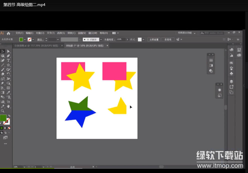The image size is (248, 173).
Task: Activate the Gradient tool in toolbar
Action: pos(3,92)
